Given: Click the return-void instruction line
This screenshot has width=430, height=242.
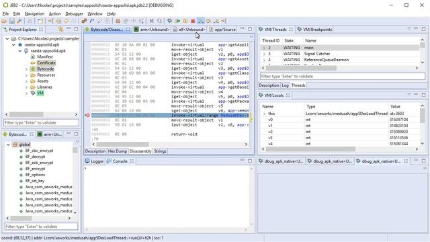Looking at the screenshot, I should [184, 134].
